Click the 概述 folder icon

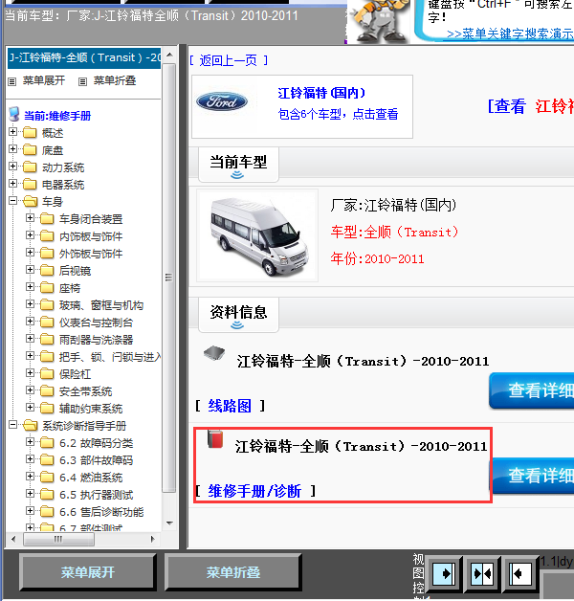[30, 133]
